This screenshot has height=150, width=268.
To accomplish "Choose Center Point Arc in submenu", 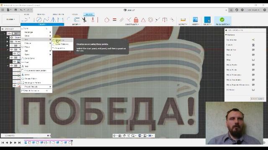I will pos(62,44).
